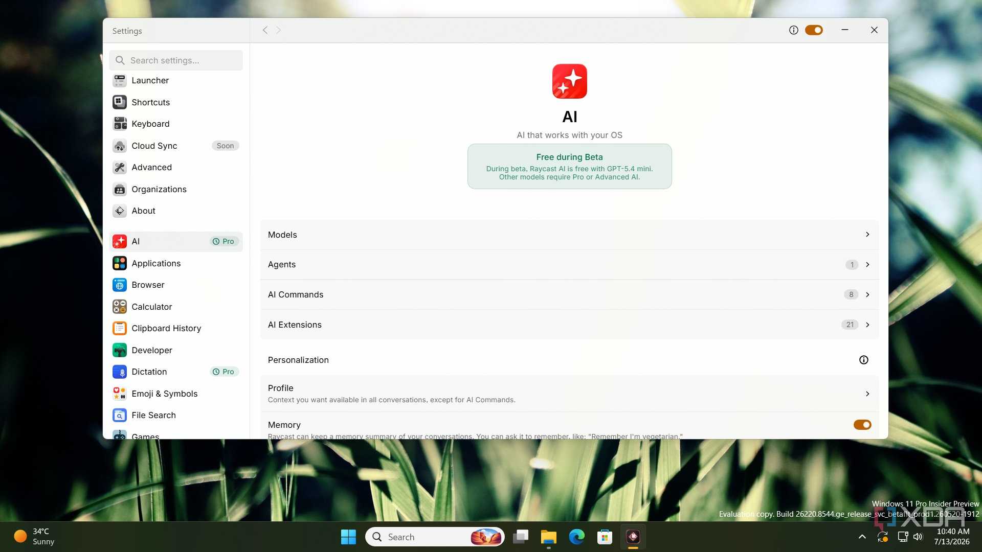Toggle the AI switch in the title bar
The width and height of the screenshot is (982, 552).
(x=814, y=30)
